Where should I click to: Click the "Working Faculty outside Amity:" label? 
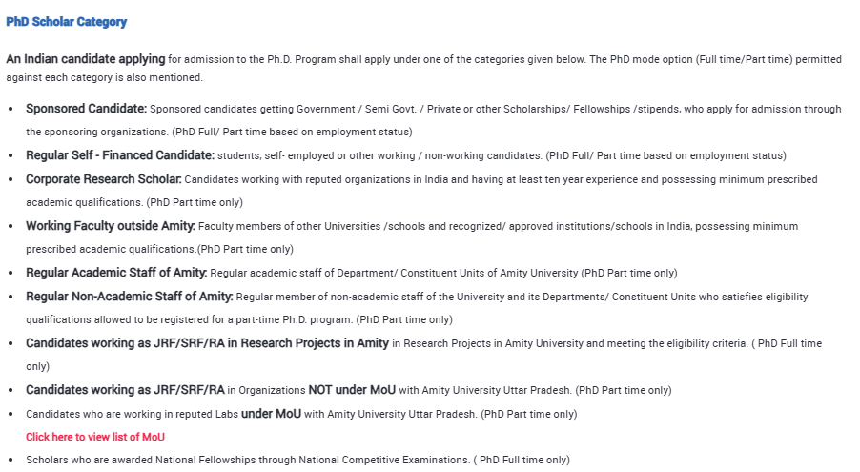pyautogui.click(x=110, y=226)
